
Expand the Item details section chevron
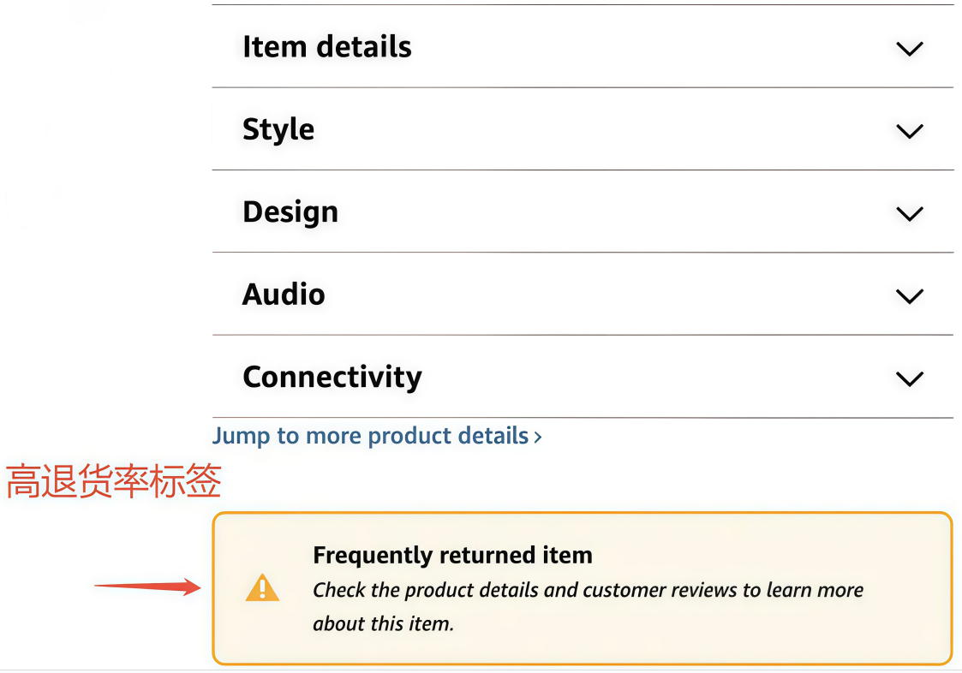tap(909, 49)
